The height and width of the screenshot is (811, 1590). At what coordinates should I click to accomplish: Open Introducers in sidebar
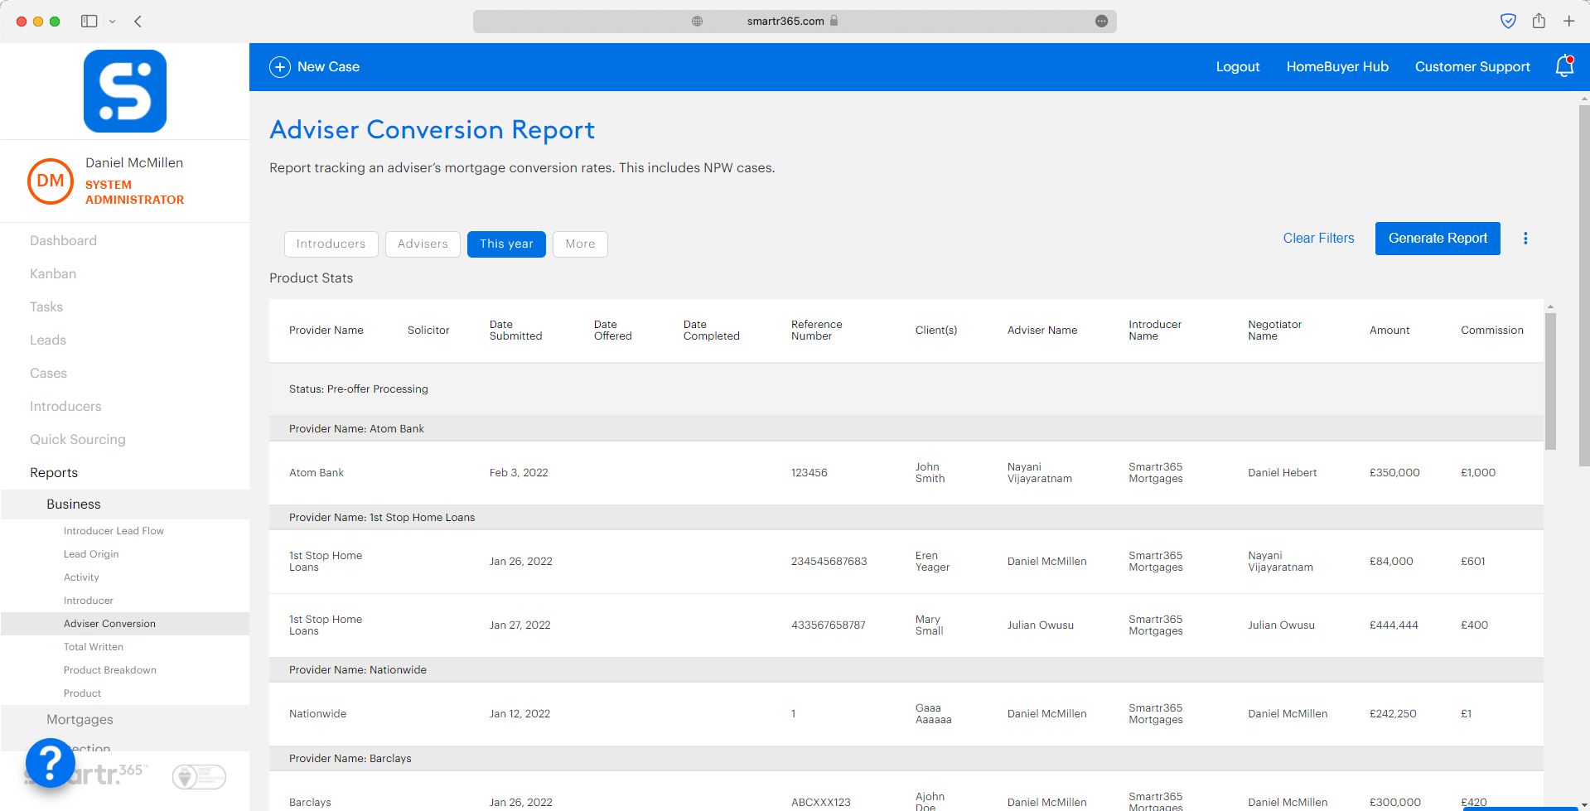click(65, 407)
